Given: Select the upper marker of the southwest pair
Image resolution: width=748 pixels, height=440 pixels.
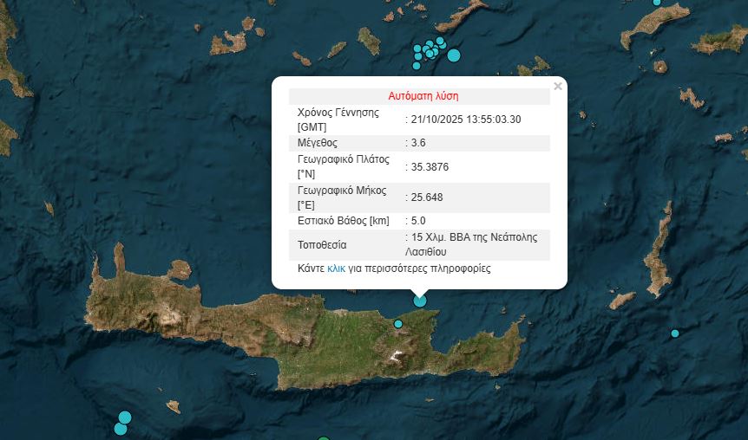Looking at the screenshot, I should pyautogui.click(x=125, y=417).
